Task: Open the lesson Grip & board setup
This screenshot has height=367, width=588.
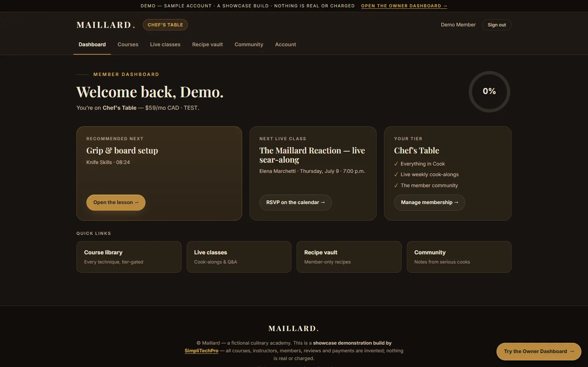Action: (116, 203)
